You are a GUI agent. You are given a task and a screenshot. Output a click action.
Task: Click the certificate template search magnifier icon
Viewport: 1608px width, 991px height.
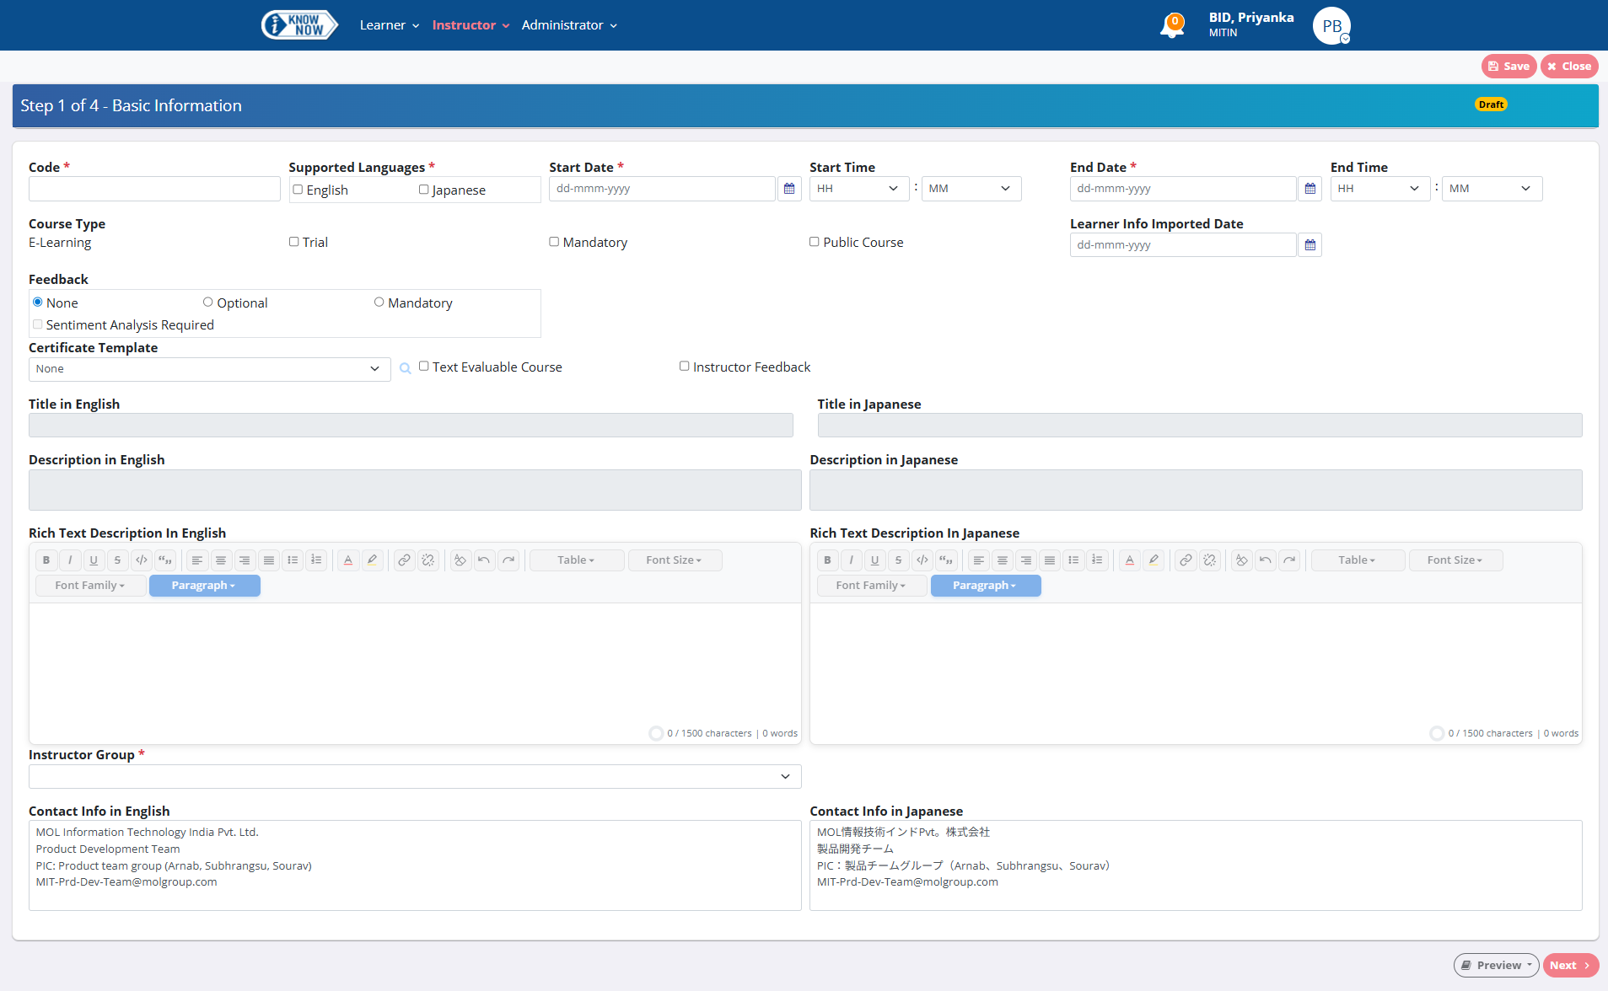(x=405, y=368)
